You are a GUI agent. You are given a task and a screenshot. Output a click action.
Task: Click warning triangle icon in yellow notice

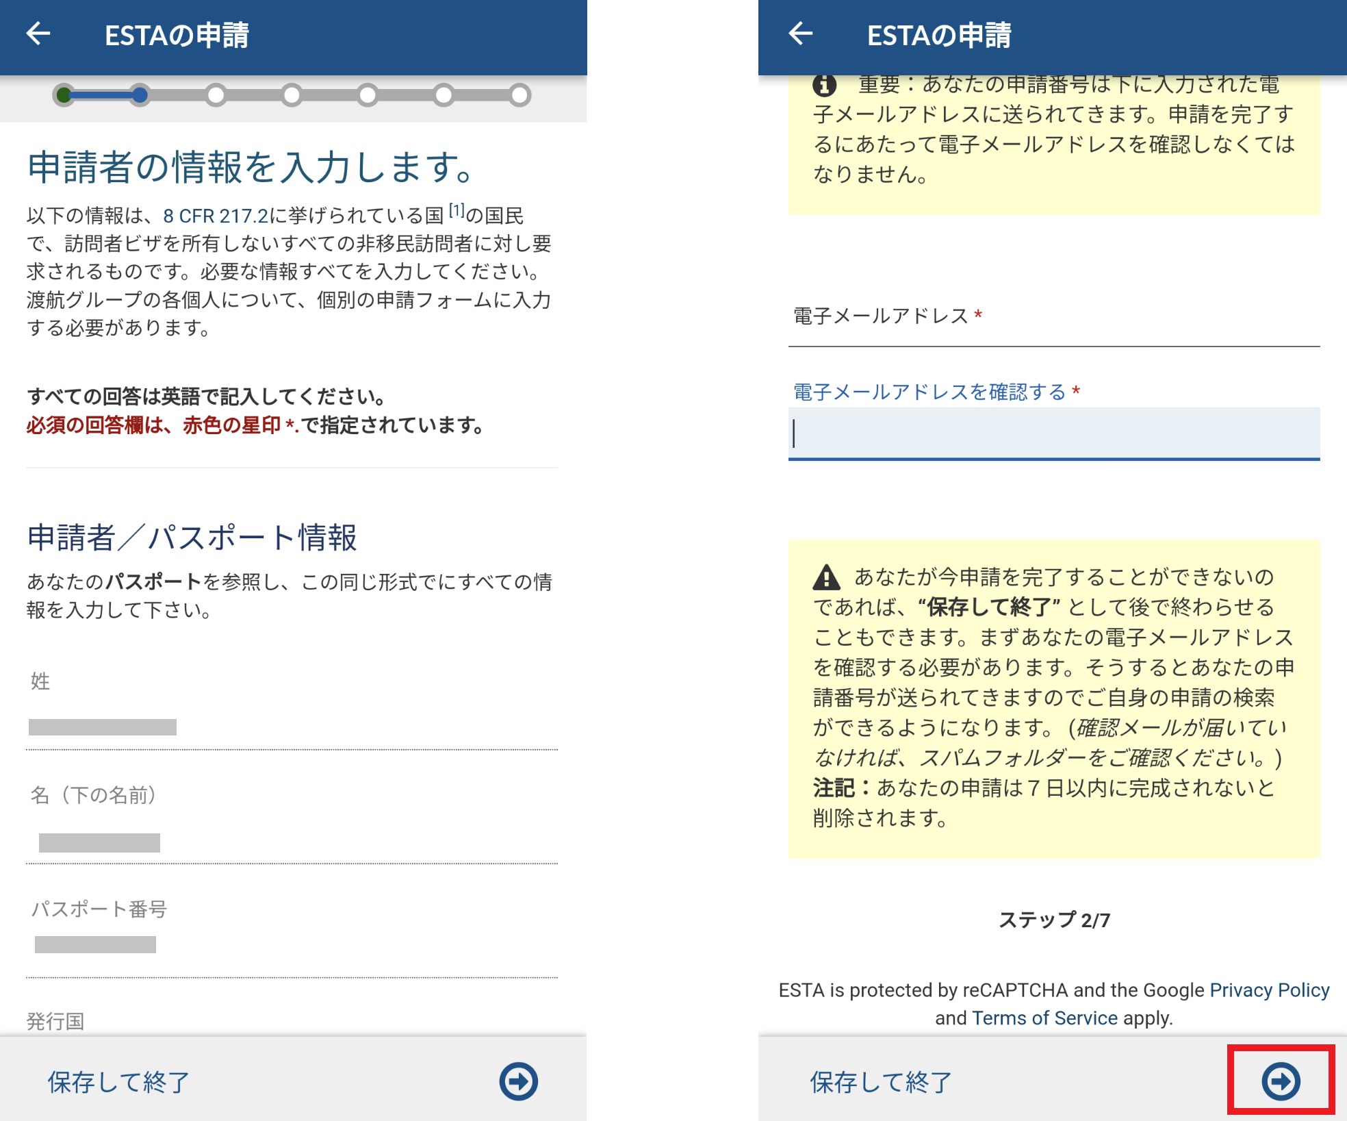point(826,577)
